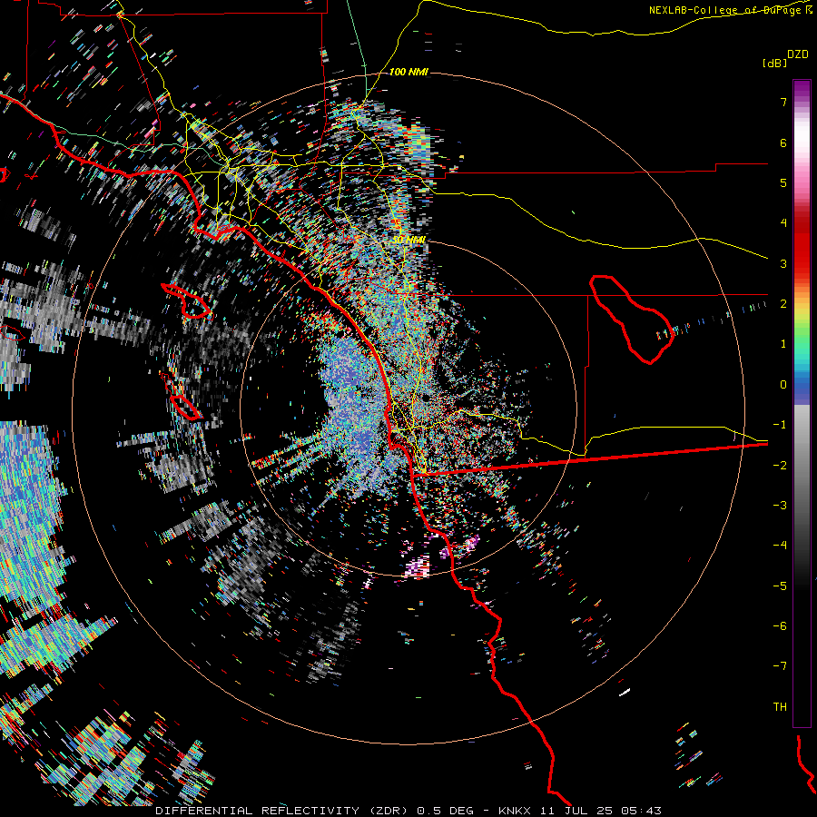Select the -5 value on the dB scale
The height and width of the screenshot is (817, 817).
[x=780, y=586]
